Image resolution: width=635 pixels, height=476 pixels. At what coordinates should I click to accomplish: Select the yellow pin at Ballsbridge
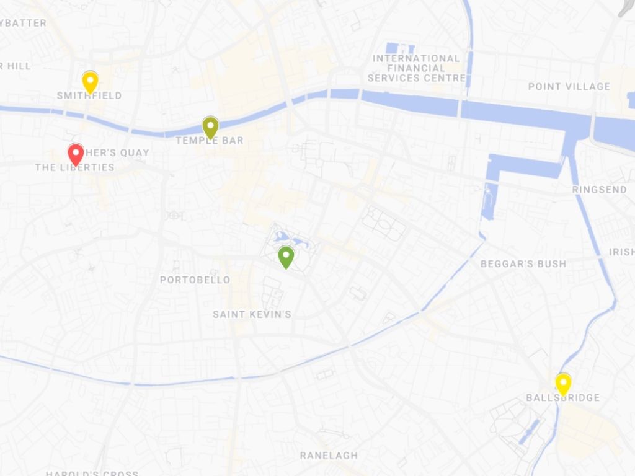563,384
